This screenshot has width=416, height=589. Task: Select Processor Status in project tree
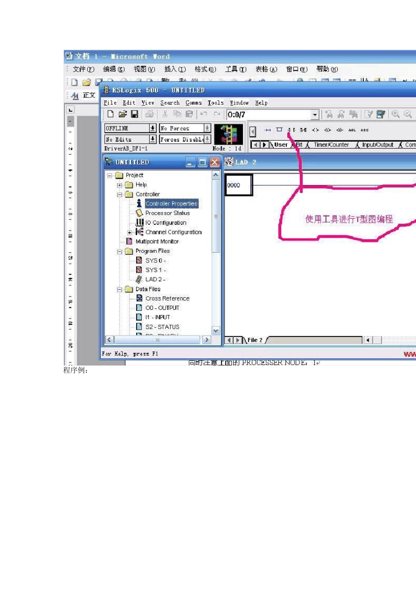168,213
